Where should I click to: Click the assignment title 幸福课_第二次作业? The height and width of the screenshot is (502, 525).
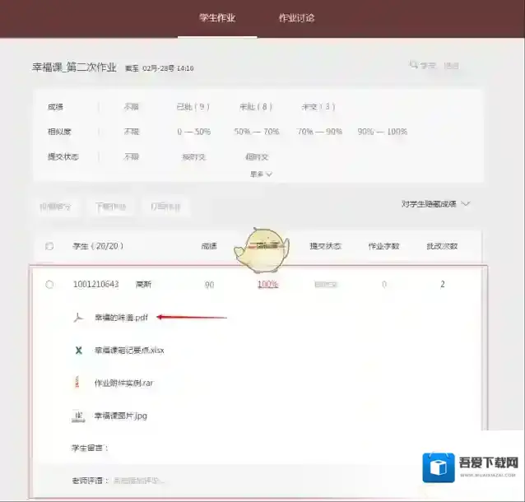(x=74, y=67)
